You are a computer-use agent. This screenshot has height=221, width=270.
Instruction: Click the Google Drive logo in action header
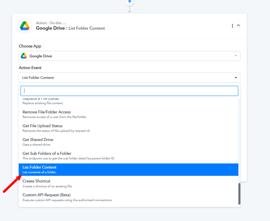(25, 26)
